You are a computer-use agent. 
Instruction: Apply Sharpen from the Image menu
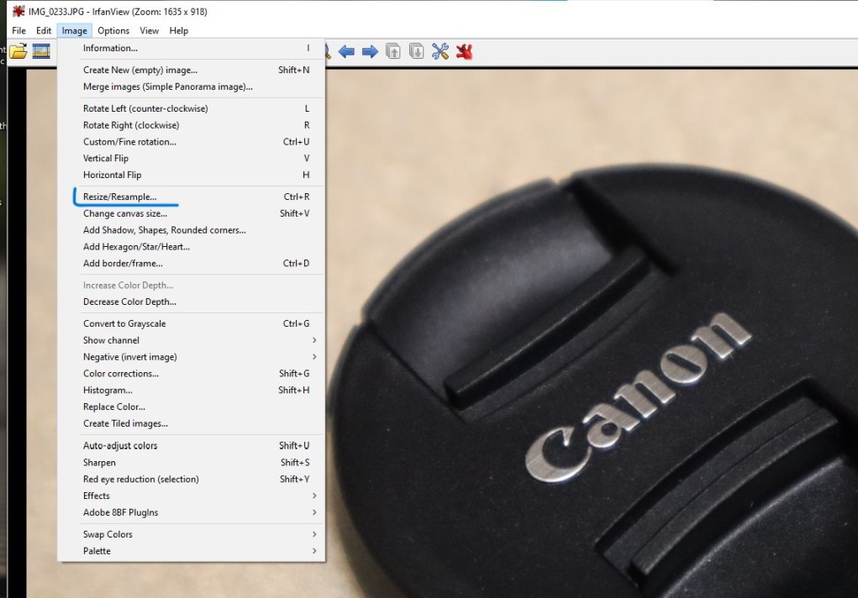point(191,462)
